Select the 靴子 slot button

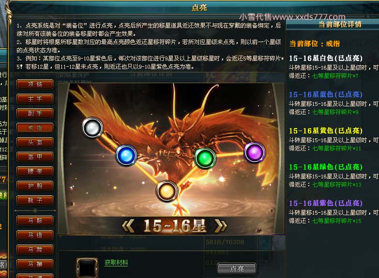click(x=35, y=200)
